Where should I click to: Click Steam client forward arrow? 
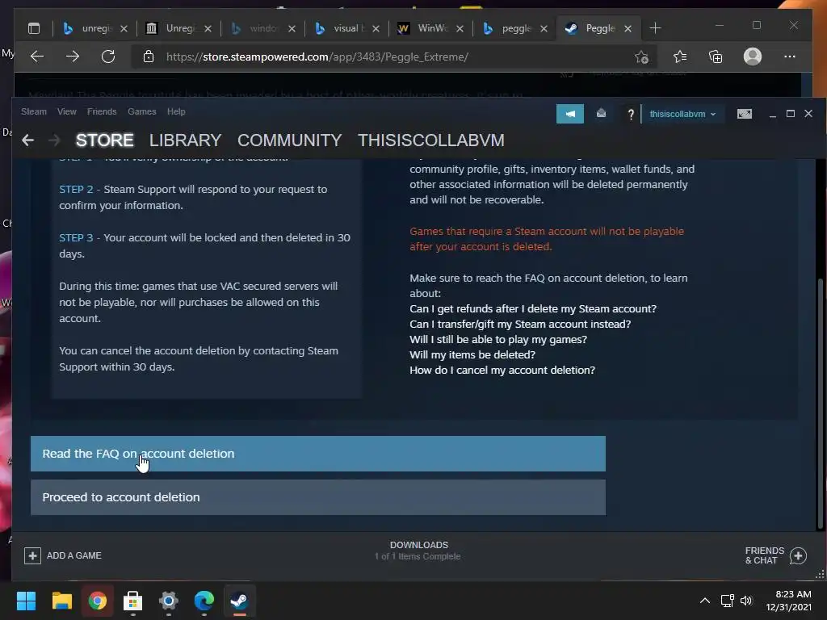point(54,140)
